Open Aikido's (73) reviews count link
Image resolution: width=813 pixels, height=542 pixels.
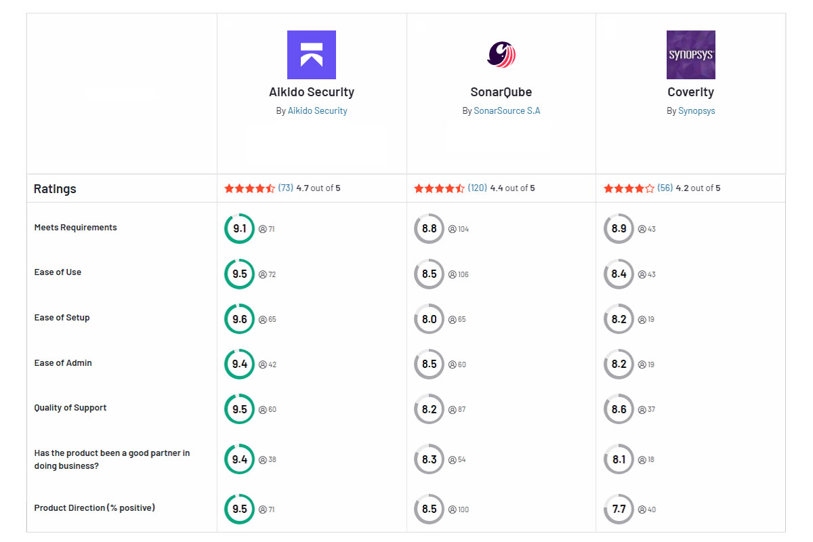coord(285,188)
